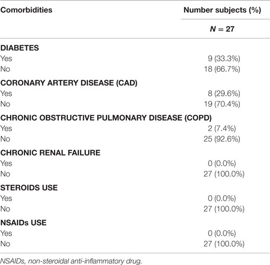Select the 0 (0.0%) NSAIDs value
The height and width of the screenshot is (265, 270).
pos(222,233)
